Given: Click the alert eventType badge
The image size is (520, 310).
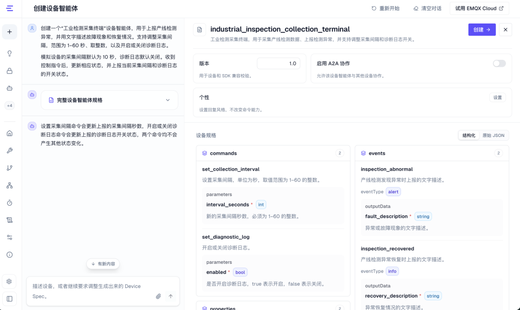Looking at the screenshot, I should click(393, 192).
